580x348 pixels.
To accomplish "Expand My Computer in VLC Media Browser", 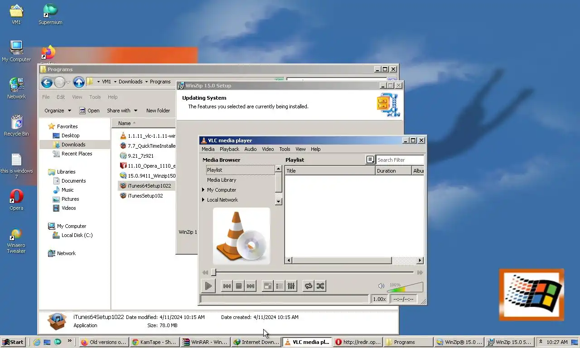I will [x=203, y=190].
